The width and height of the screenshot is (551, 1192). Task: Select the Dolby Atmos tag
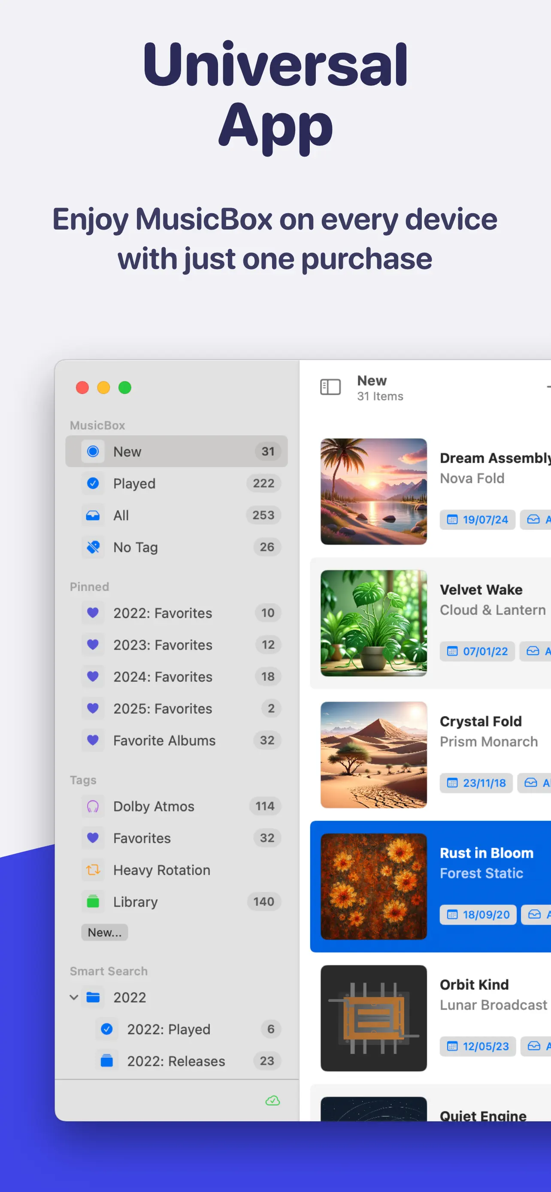click(x=176, y=806)
